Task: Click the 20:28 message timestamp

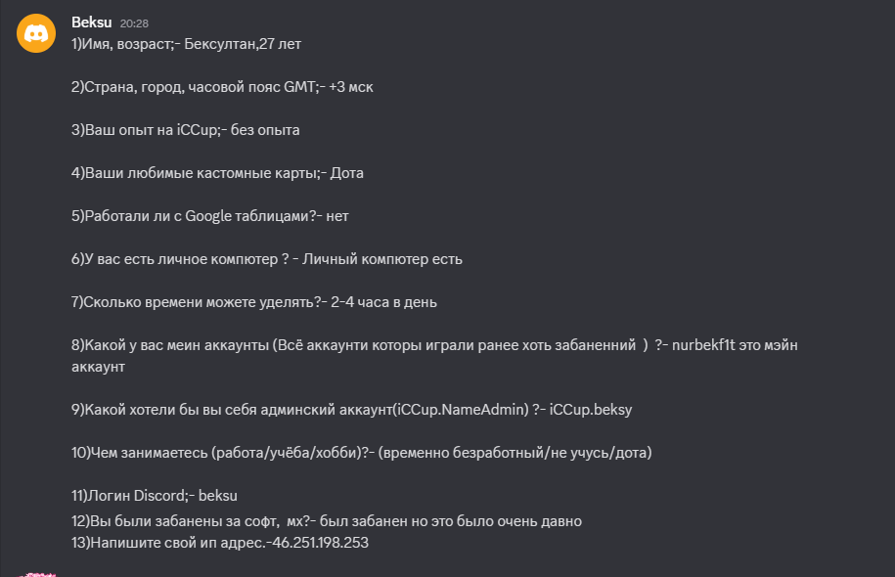Action: 134,22
